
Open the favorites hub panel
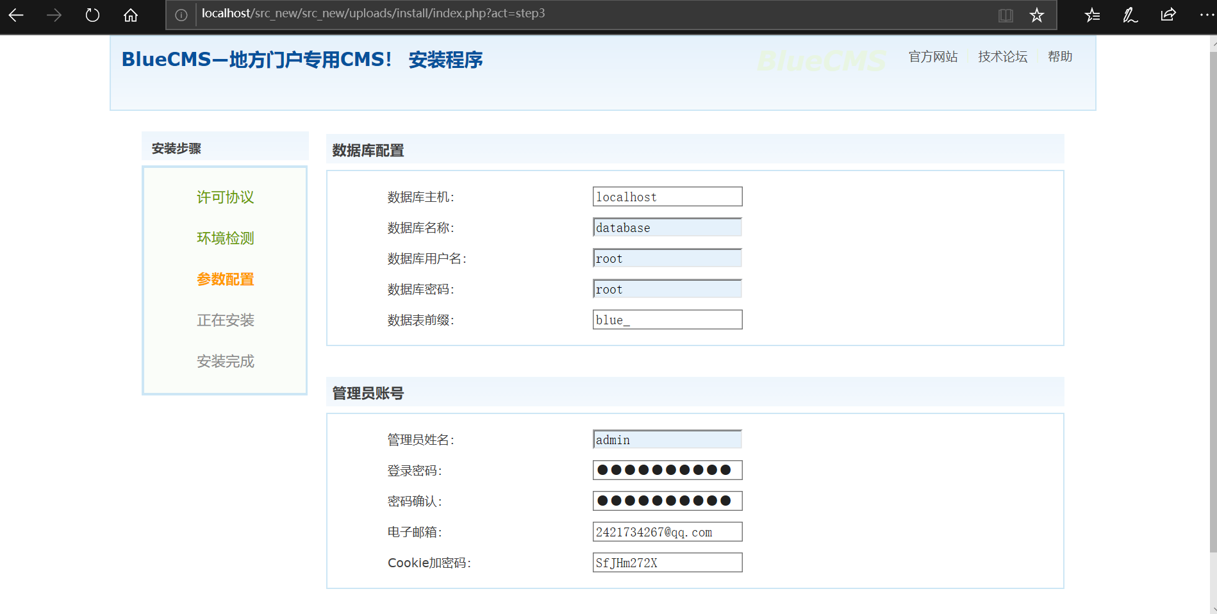1091,15
